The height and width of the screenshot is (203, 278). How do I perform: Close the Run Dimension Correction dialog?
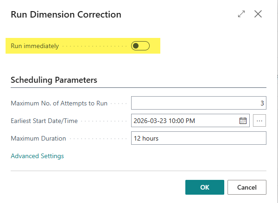click(x=258, y=14)
